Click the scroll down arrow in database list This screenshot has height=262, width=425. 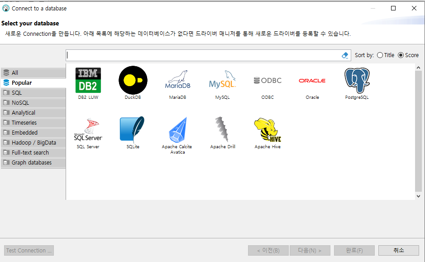[x=418, y=196]
